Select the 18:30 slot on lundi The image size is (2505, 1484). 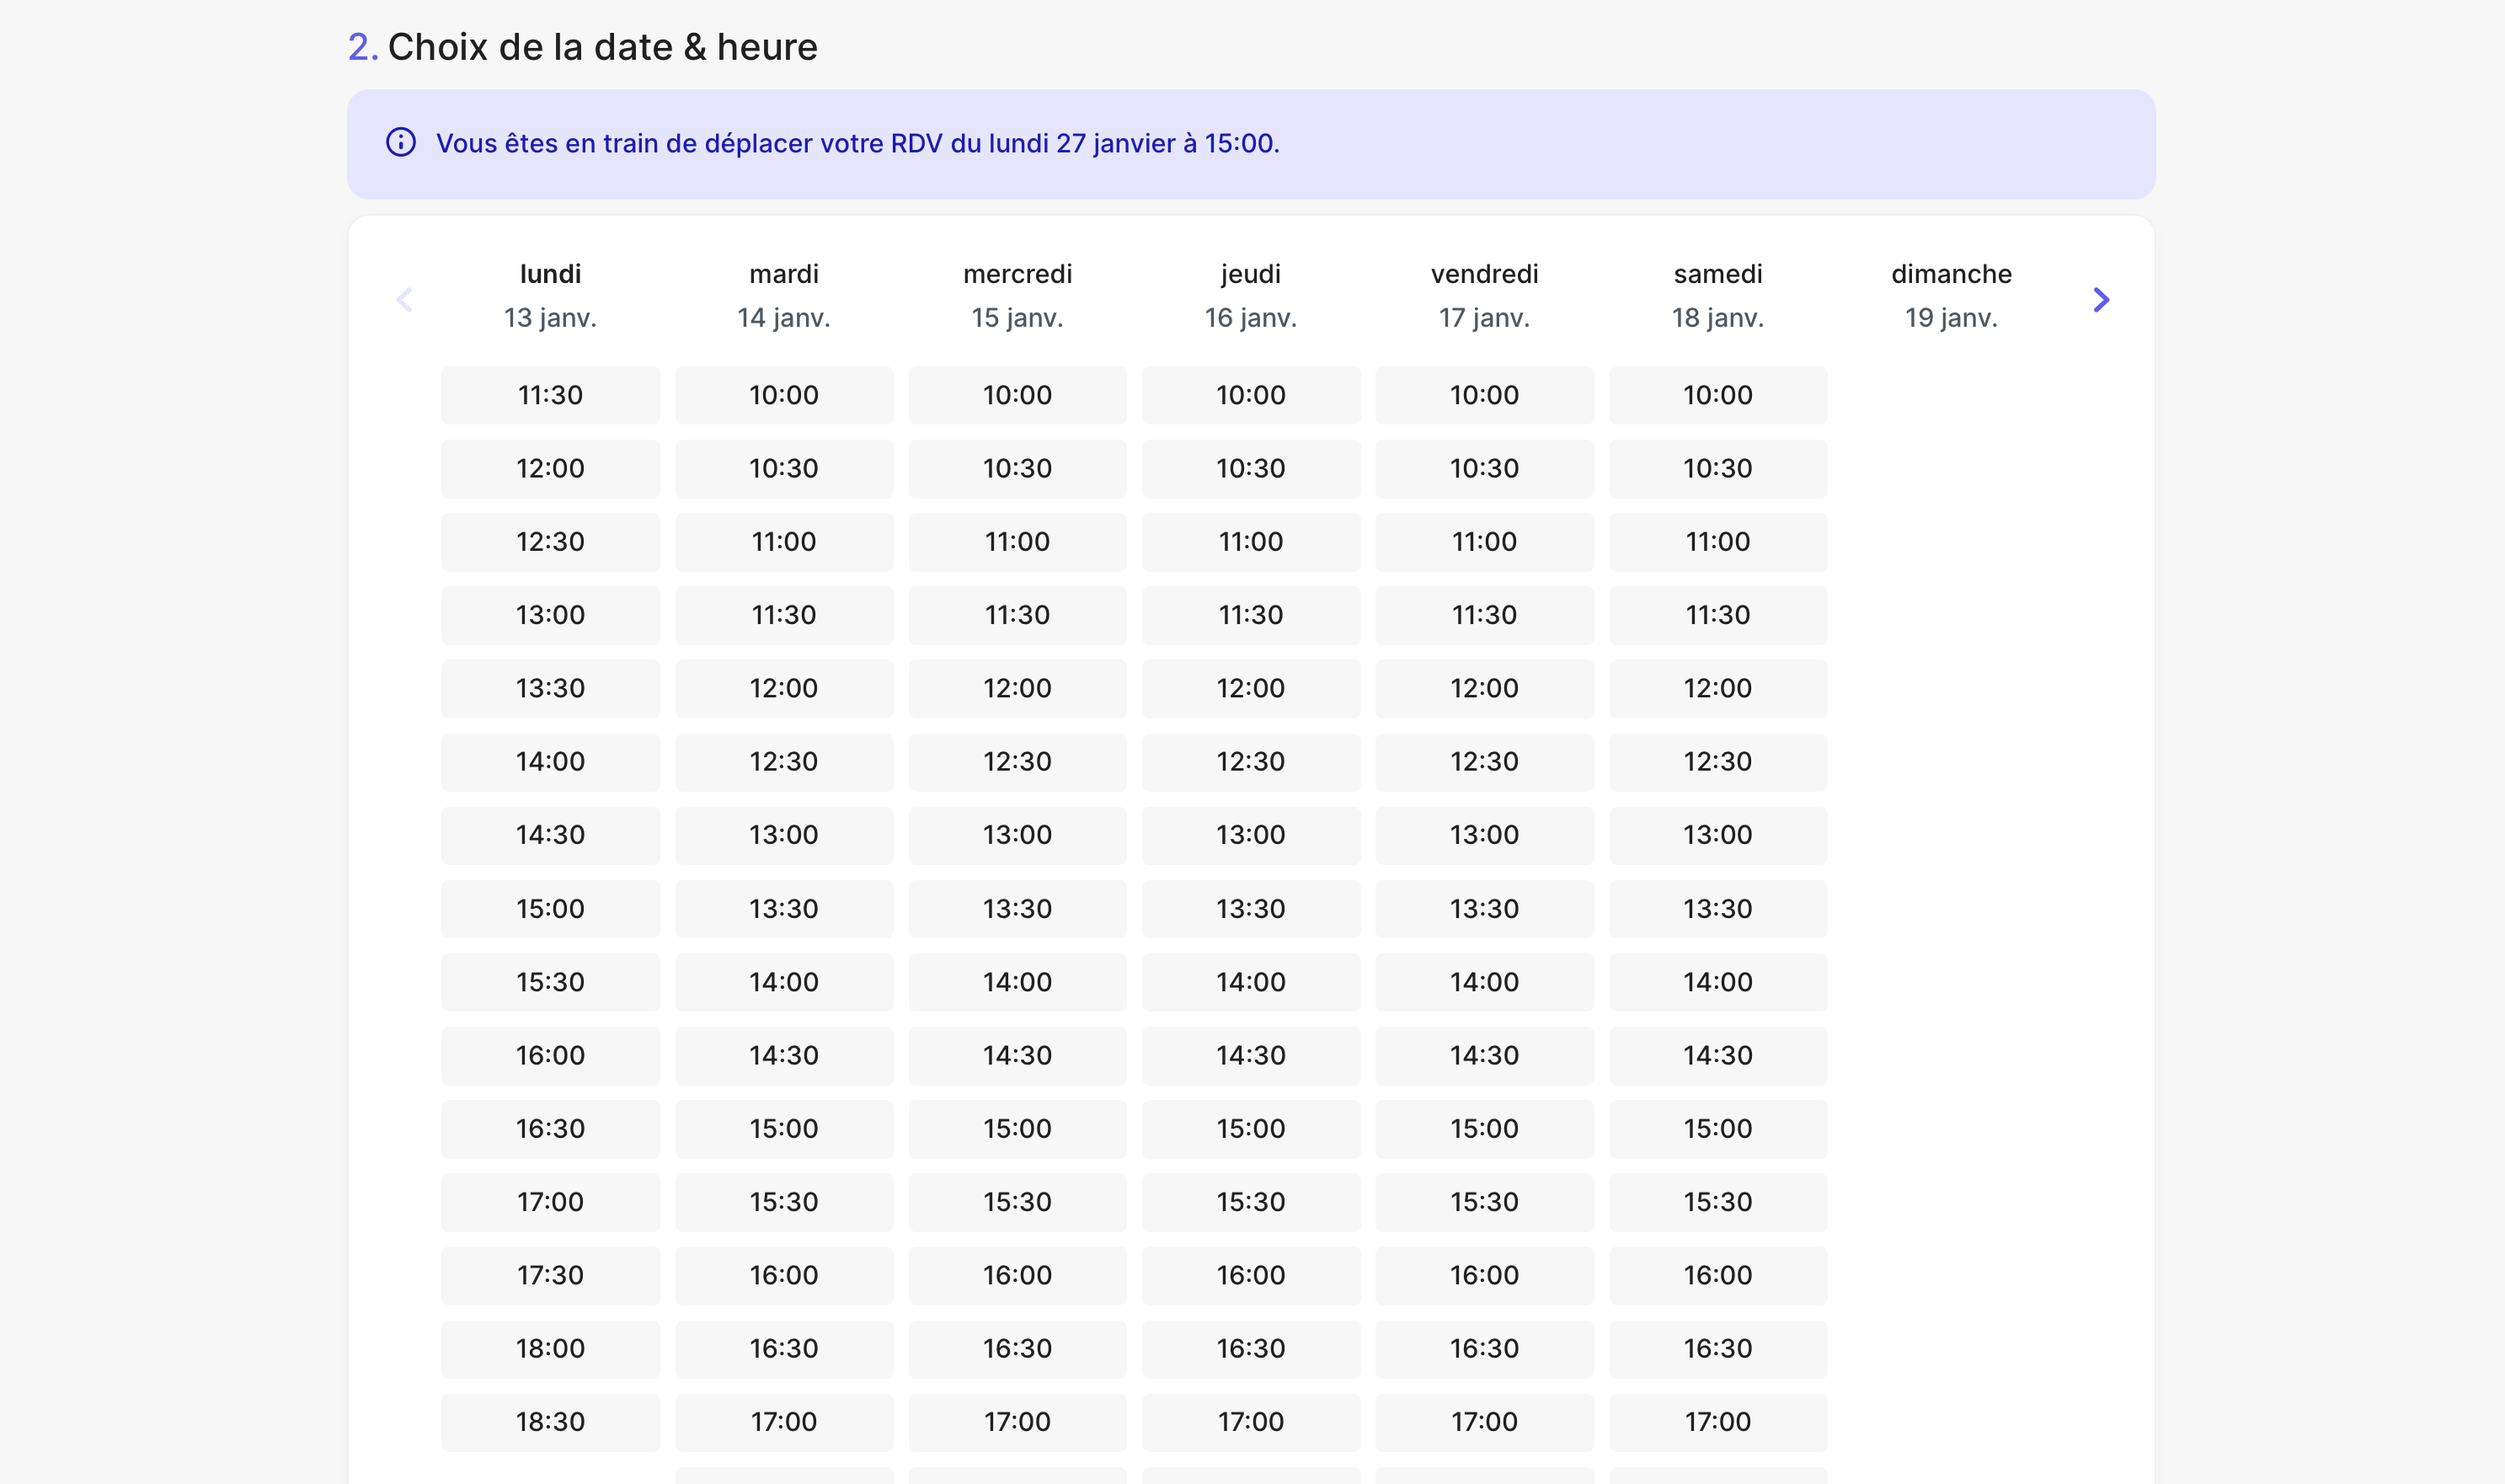click(x=550, y=1421)
